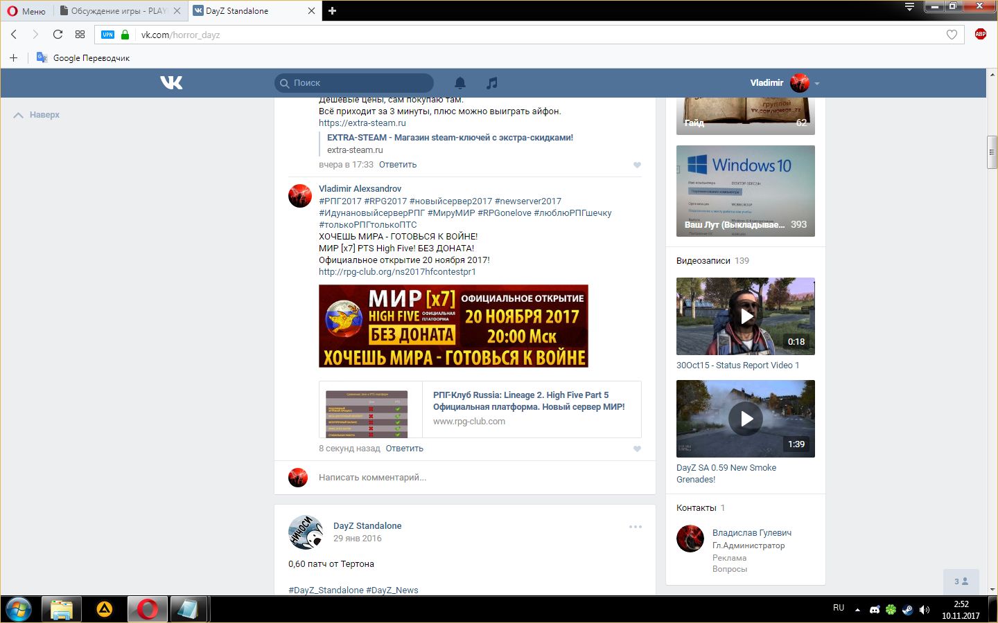Open the Speed Dial start page
This screenshot has height=623, width=998.
(x=80, y=34)
